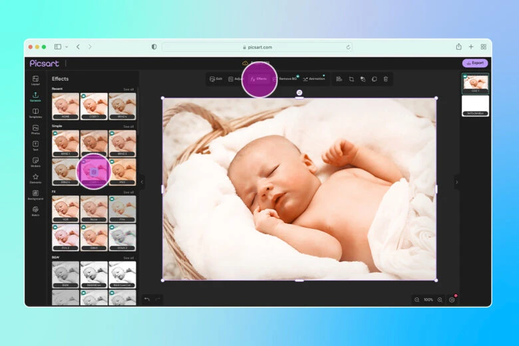Open the Batch editor

coord(35,211)
